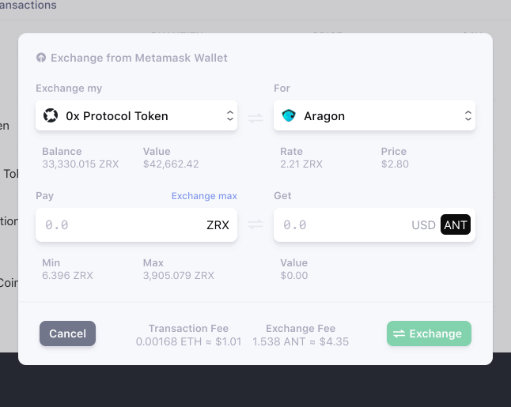Image resolution: width=511 pixels, height=407 pixels.
Task: Focus the Pay ZRX amount field
Action: [136, 225]
